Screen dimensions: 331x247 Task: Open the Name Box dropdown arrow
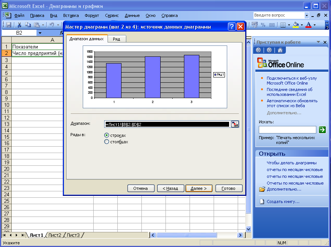(x=40, y=33)
